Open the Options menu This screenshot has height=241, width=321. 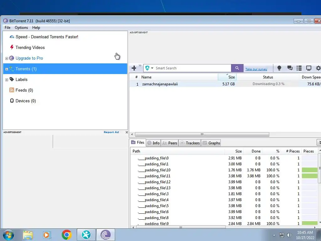pos(21,28)
